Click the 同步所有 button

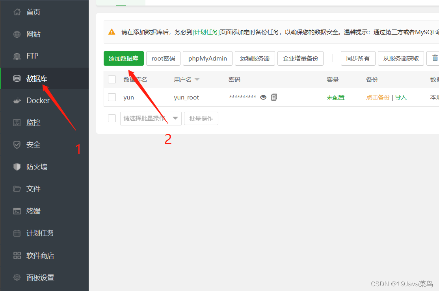point(358,58)
